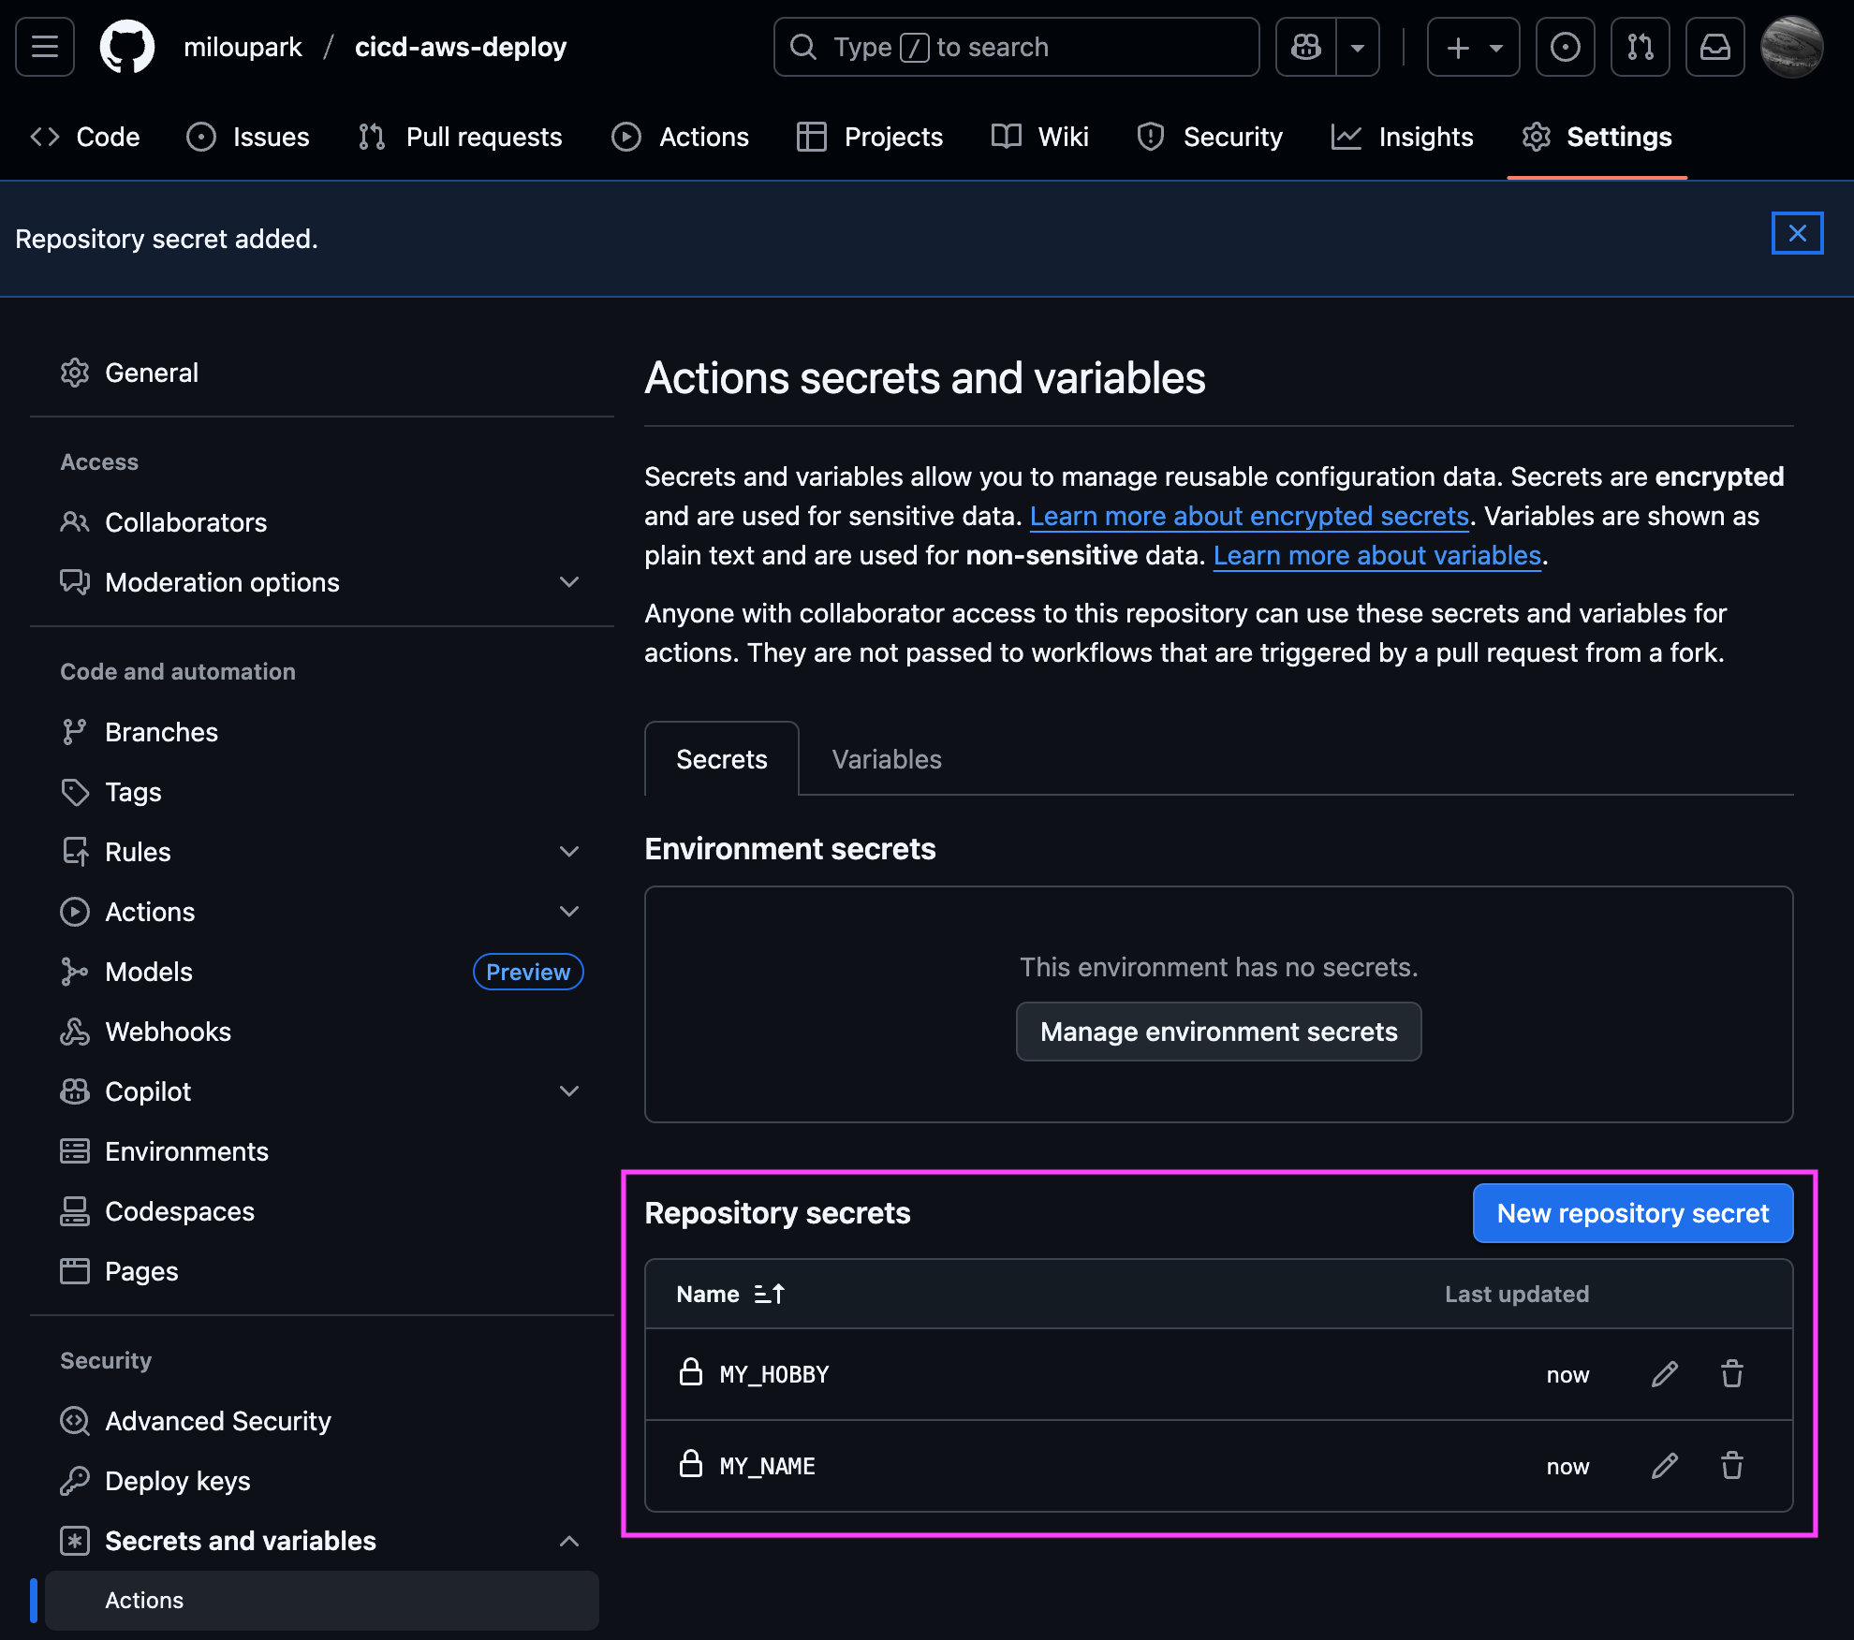Open the issues circle icon in header

pos(1565,47)
